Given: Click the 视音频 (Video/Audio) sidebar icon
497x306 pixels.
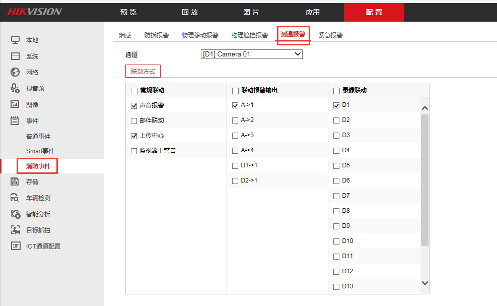Looking at the screenshot, I should [x=14, y=88].
